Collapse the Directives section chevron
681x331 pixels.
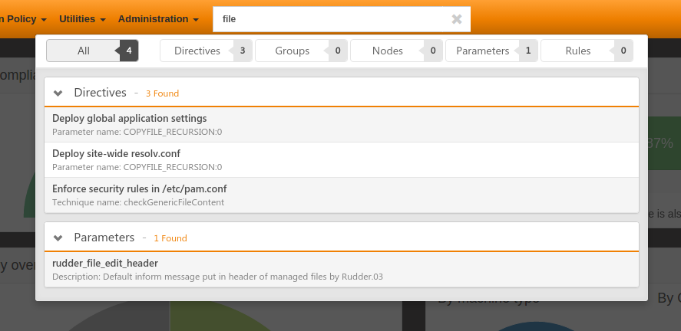pos(58,93)
